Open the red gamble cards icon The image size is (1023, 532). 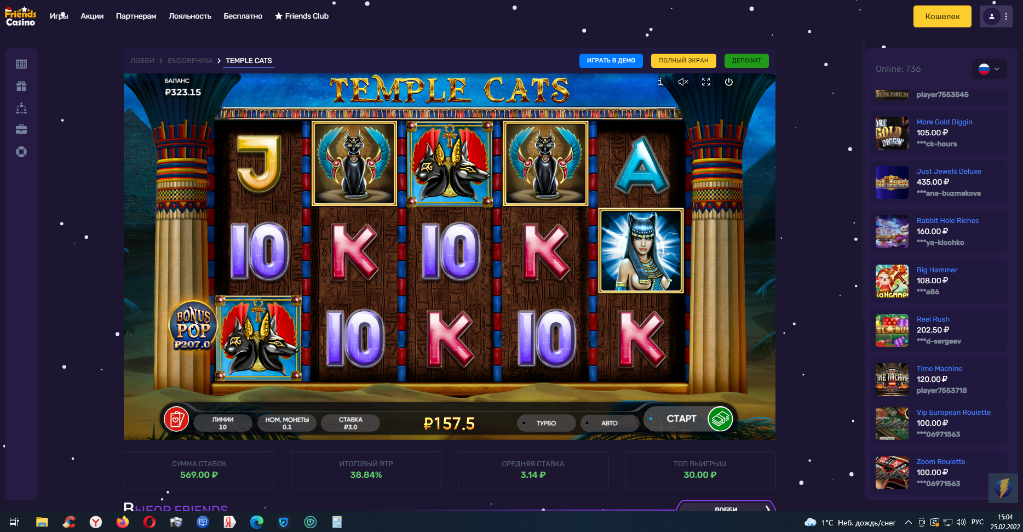coord(176,420)
